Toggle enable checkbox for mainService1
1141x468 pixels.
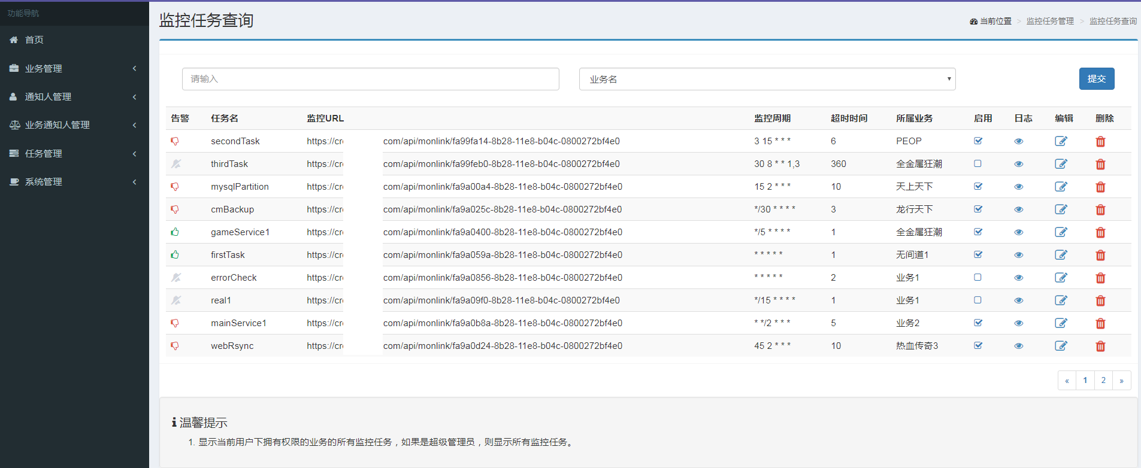click(x=978, y=323)
